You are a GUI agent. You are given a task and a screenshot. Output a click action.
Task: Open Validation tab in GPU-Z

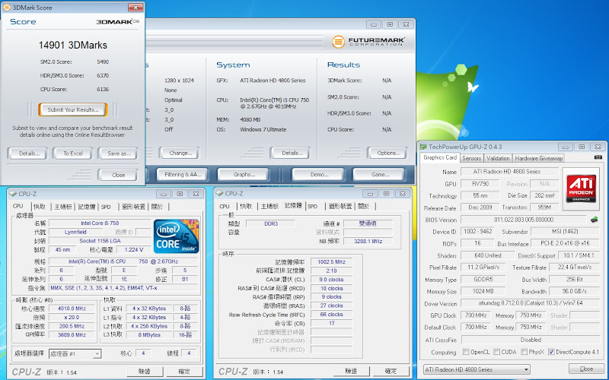pyautogui.click(x=498, y=158)
